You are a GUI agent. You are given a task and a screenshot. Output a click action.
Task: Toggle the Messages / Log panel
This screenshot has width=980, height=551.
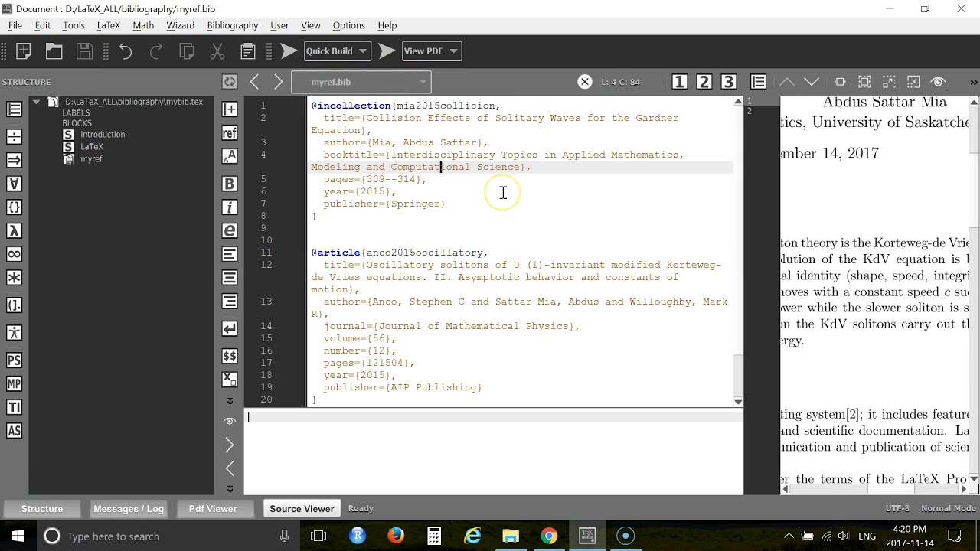(129, 508)
